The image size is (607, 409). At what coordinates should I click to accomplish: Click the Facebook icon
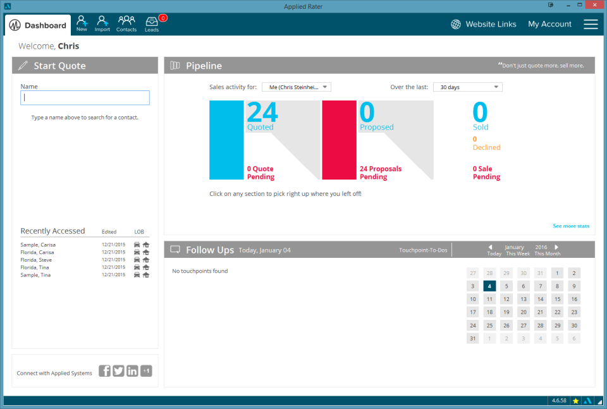[104, 370]
